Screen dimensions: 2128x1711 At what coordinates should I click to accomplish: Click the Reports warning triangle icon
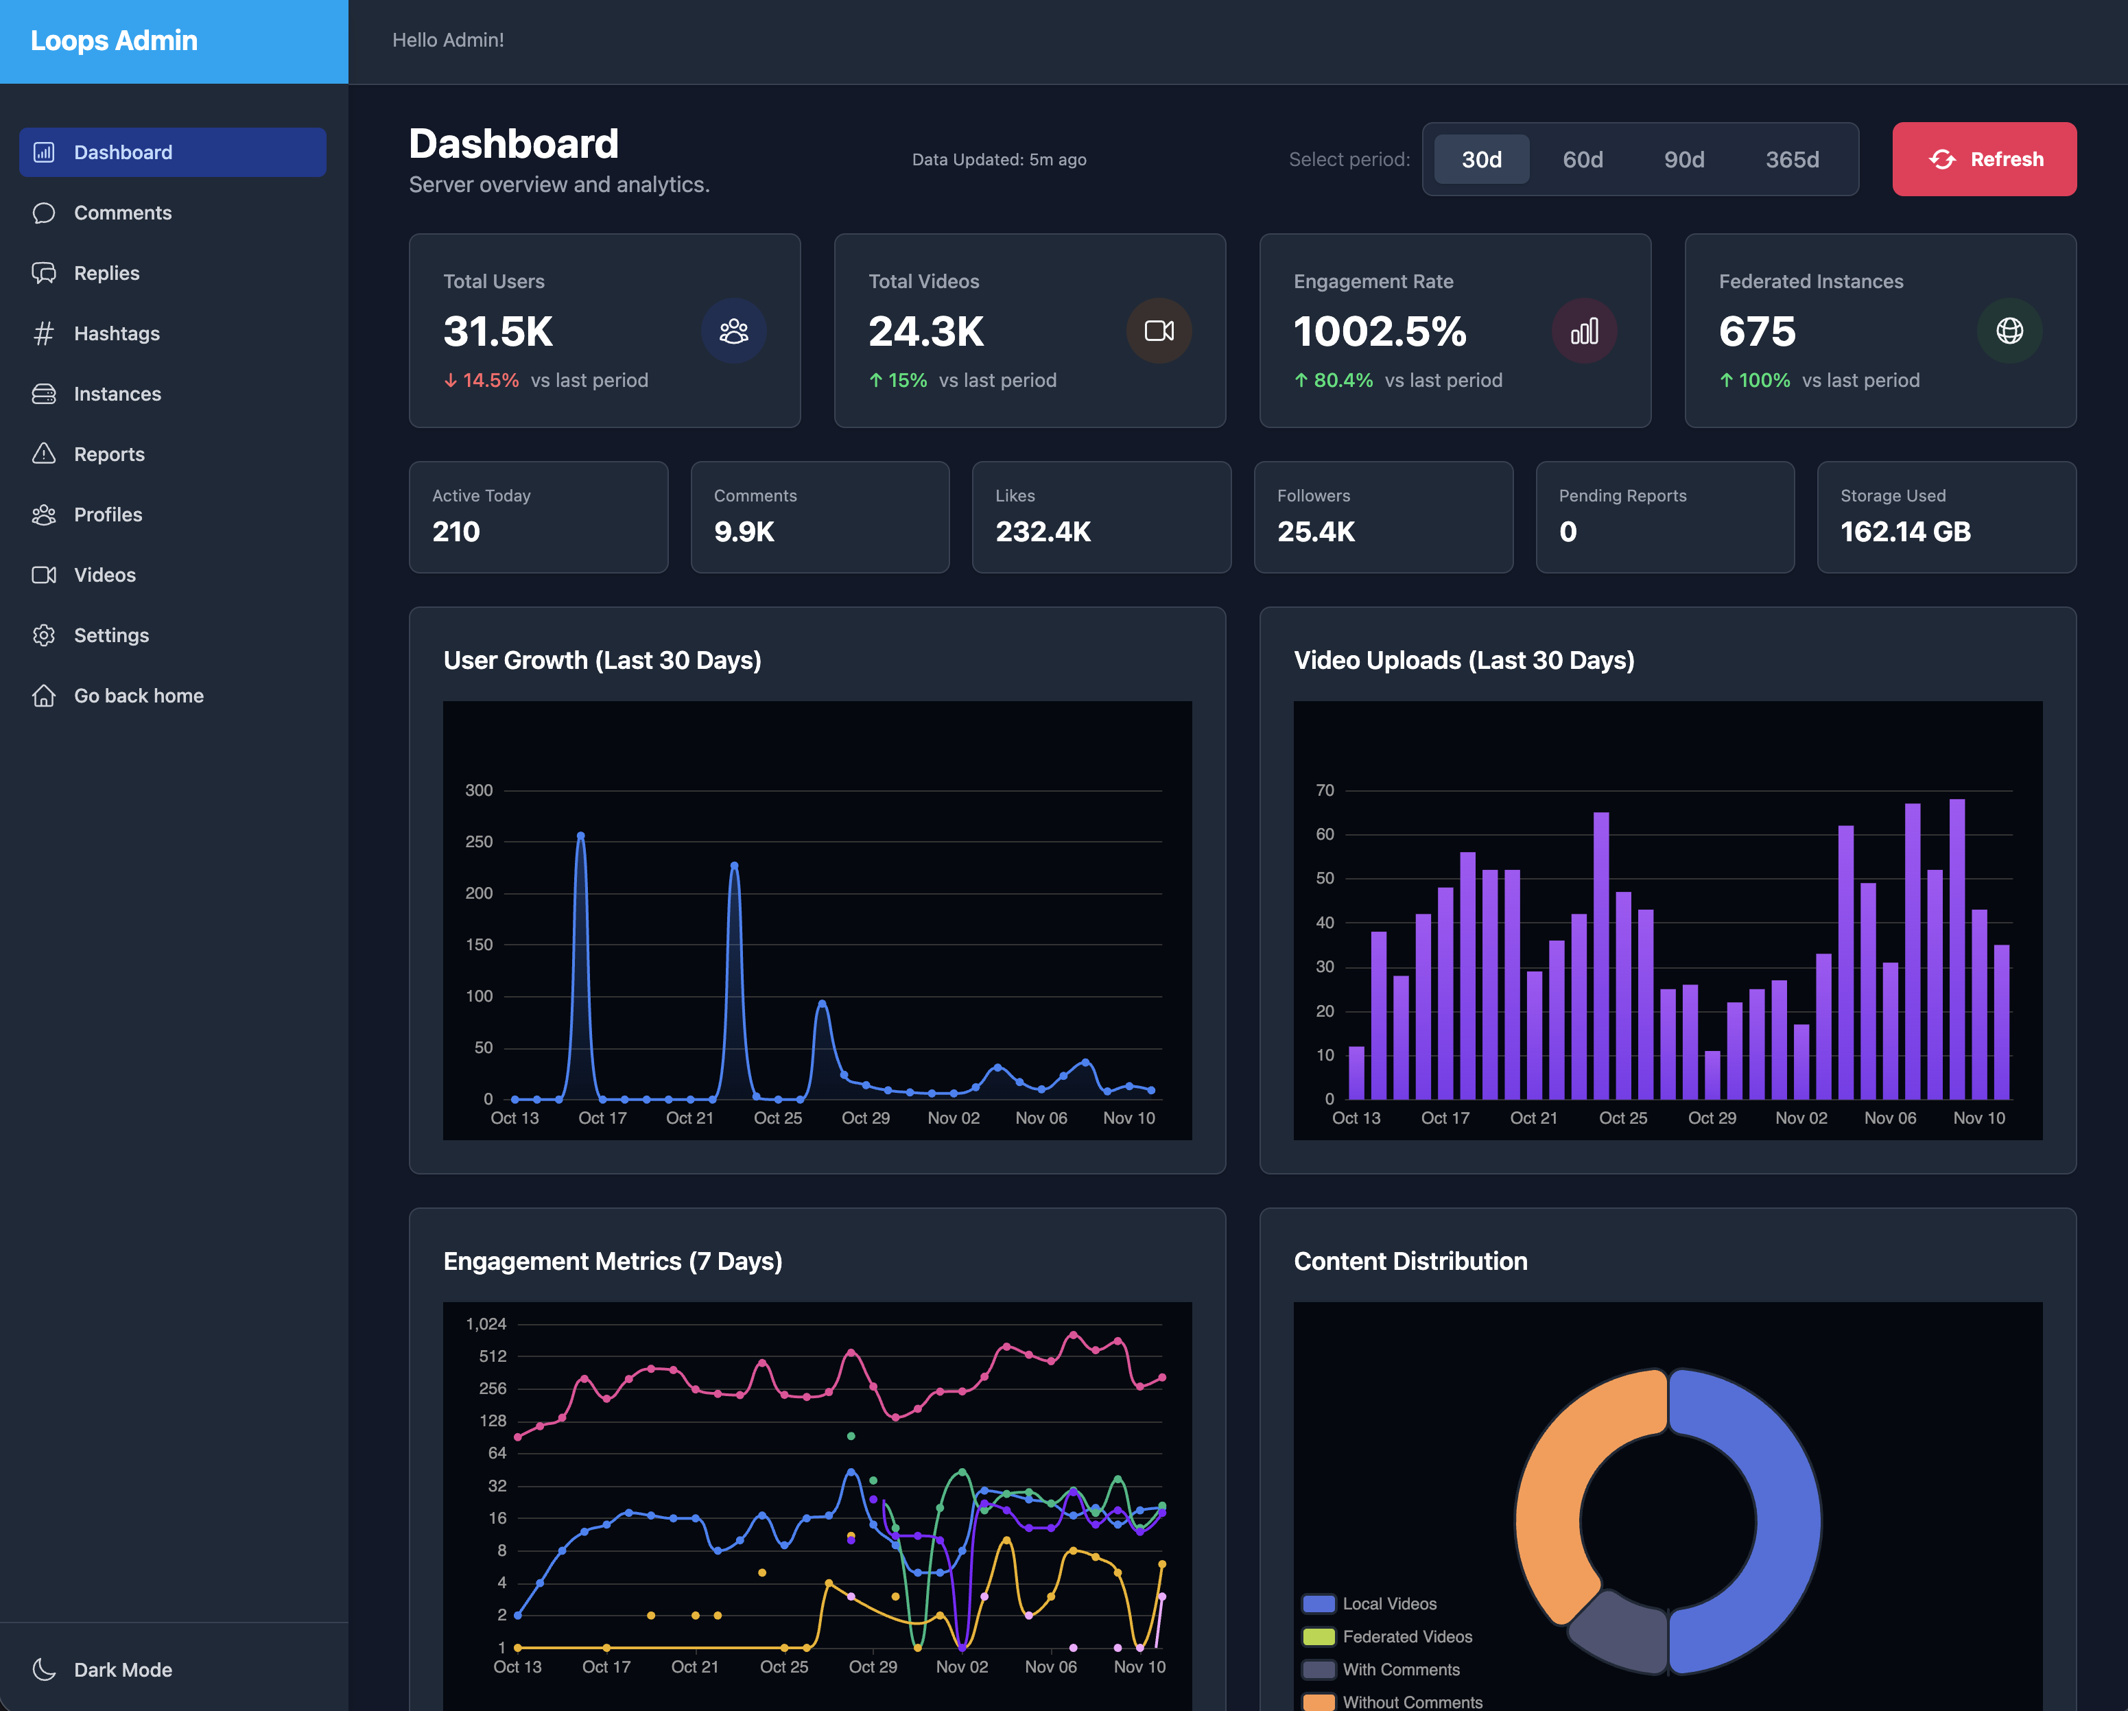43,454
